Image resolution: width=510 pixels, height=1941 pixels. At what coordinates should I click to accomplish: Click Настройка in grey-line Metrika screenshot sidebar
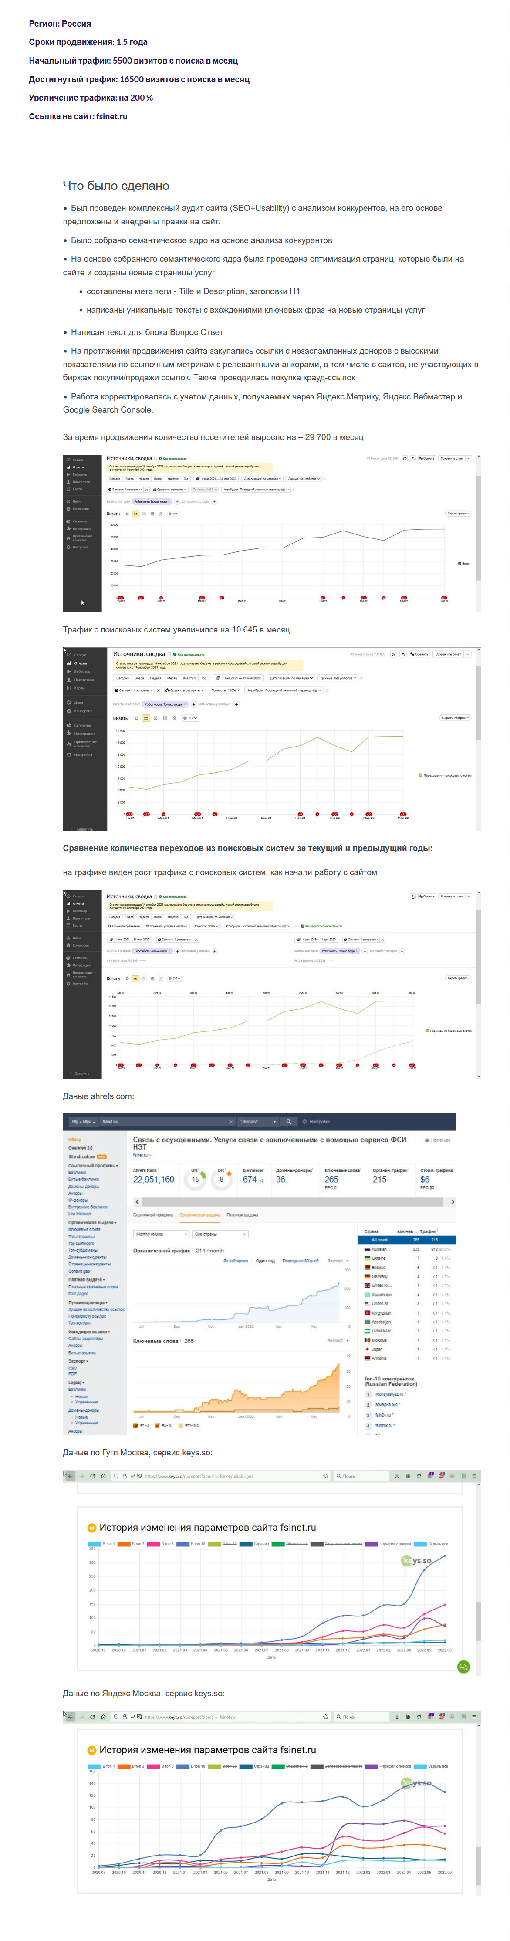pos(81,547)
